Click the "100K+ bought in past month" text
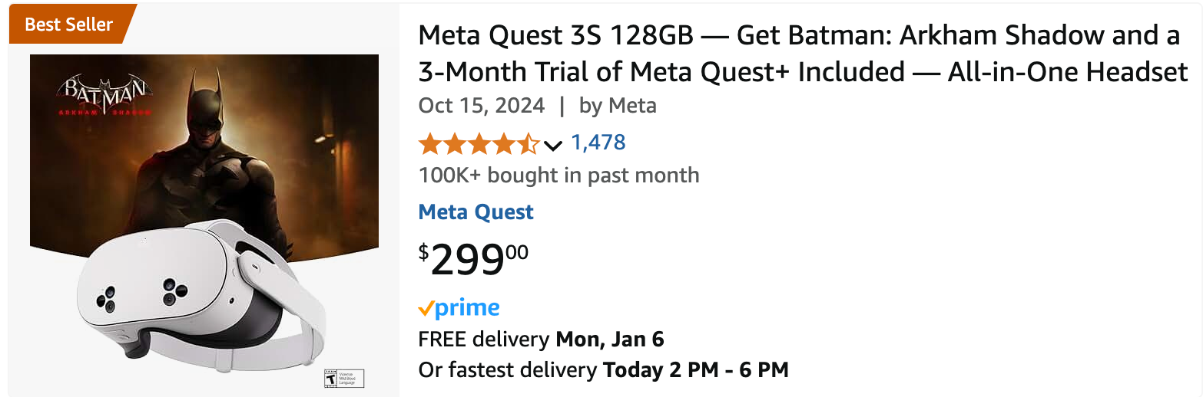The width and height of the screenshot is (1203, 397). click(558, 176)
